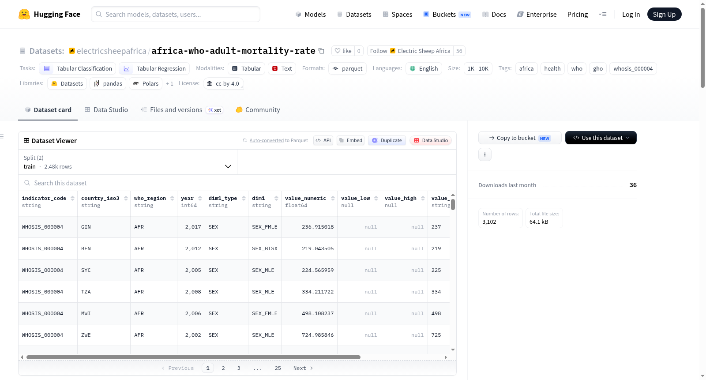Open the Models menu item
Image resolution: width=706 pixels, height=380 pixels.
coord(311,14)
